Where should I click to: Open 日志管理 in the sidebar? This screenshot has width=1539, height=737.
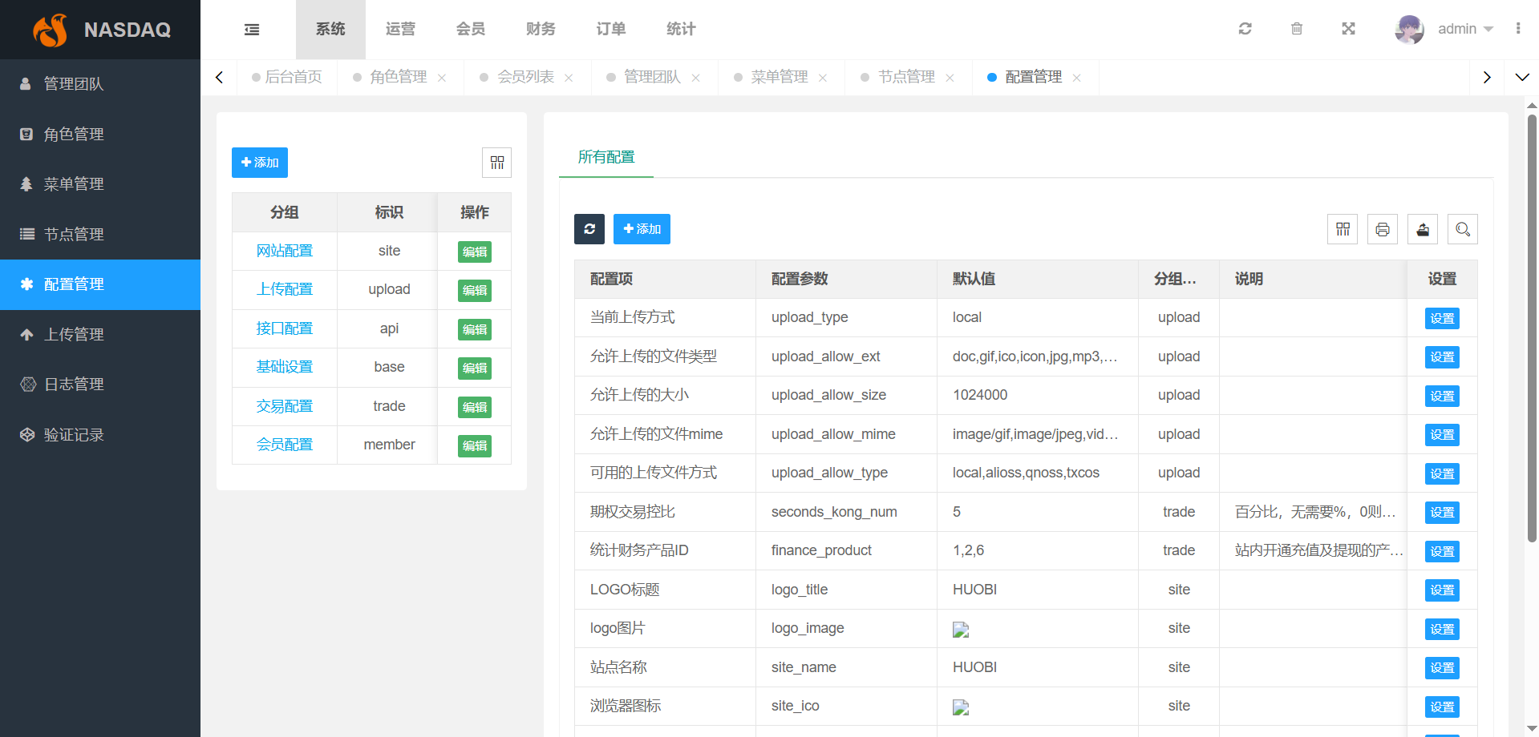coord(74,385)
